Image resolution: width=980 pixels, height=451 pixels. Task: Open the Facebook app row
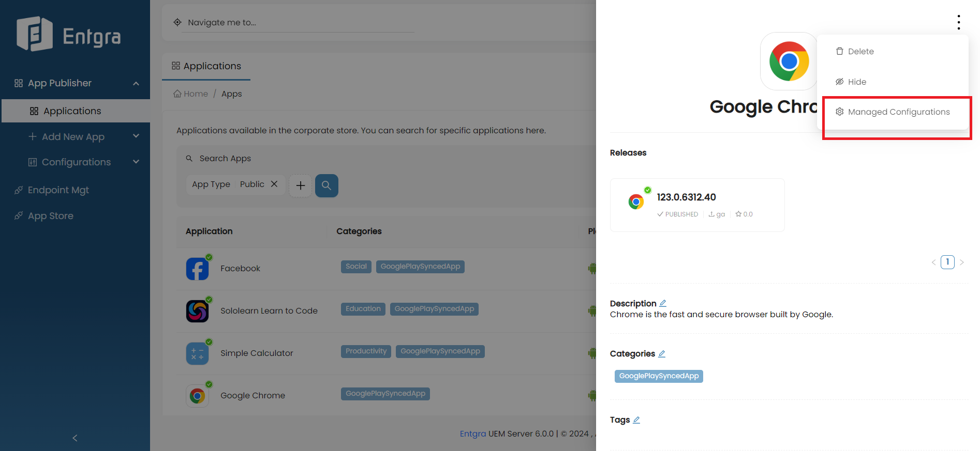[x=387, y=269]
